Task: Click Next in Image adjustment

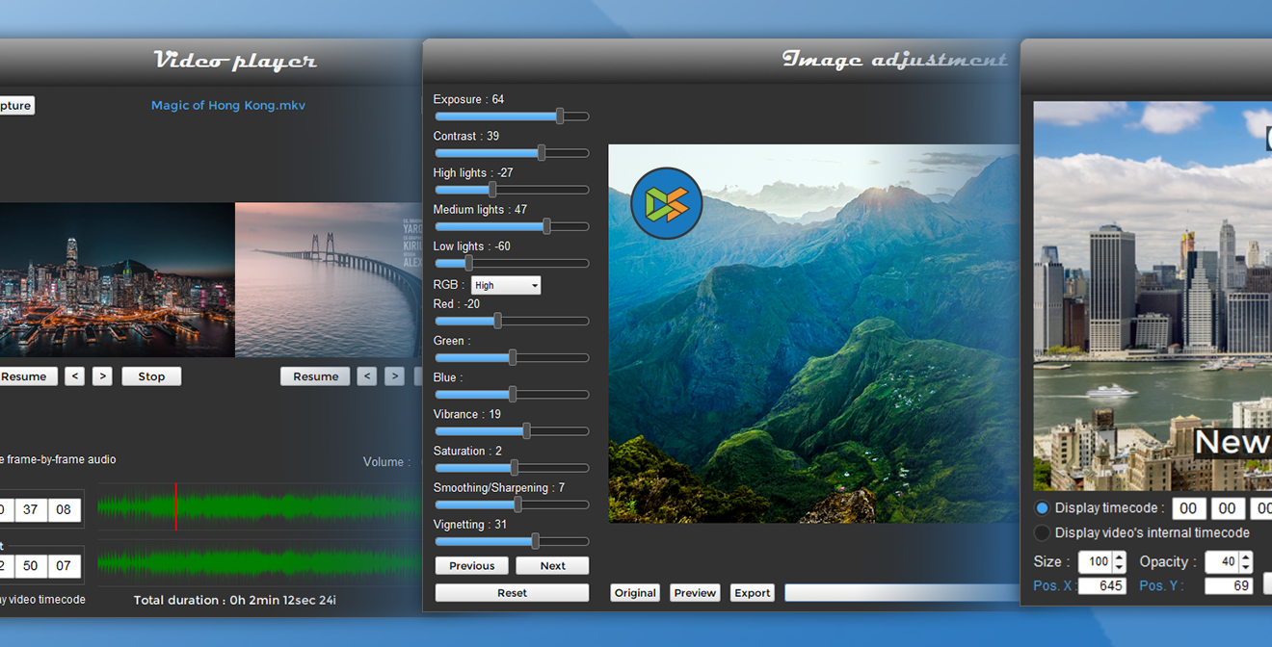Action: point(552,565)
